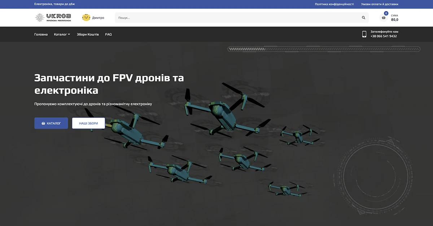Click the UKROB logo in the header

(x=53, y=17)
